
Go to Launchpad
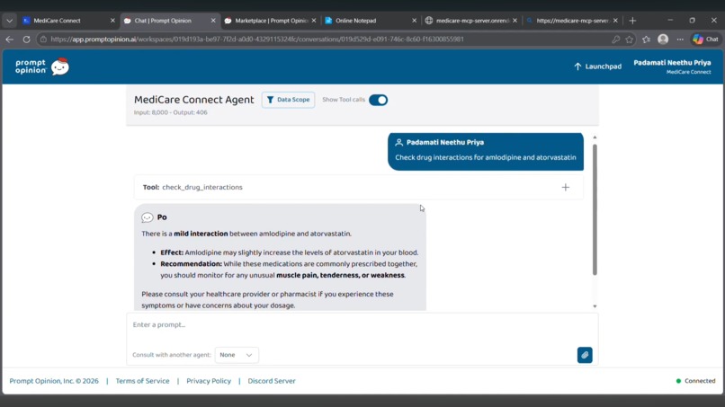point(597,66)
